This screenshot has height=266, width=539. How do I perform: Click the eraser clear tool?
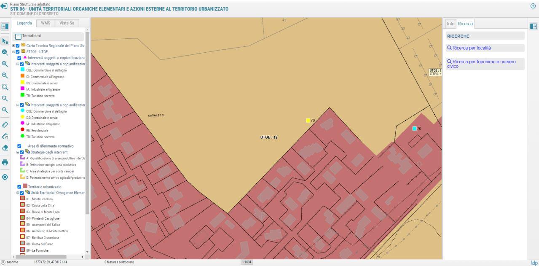coord(5,148)
